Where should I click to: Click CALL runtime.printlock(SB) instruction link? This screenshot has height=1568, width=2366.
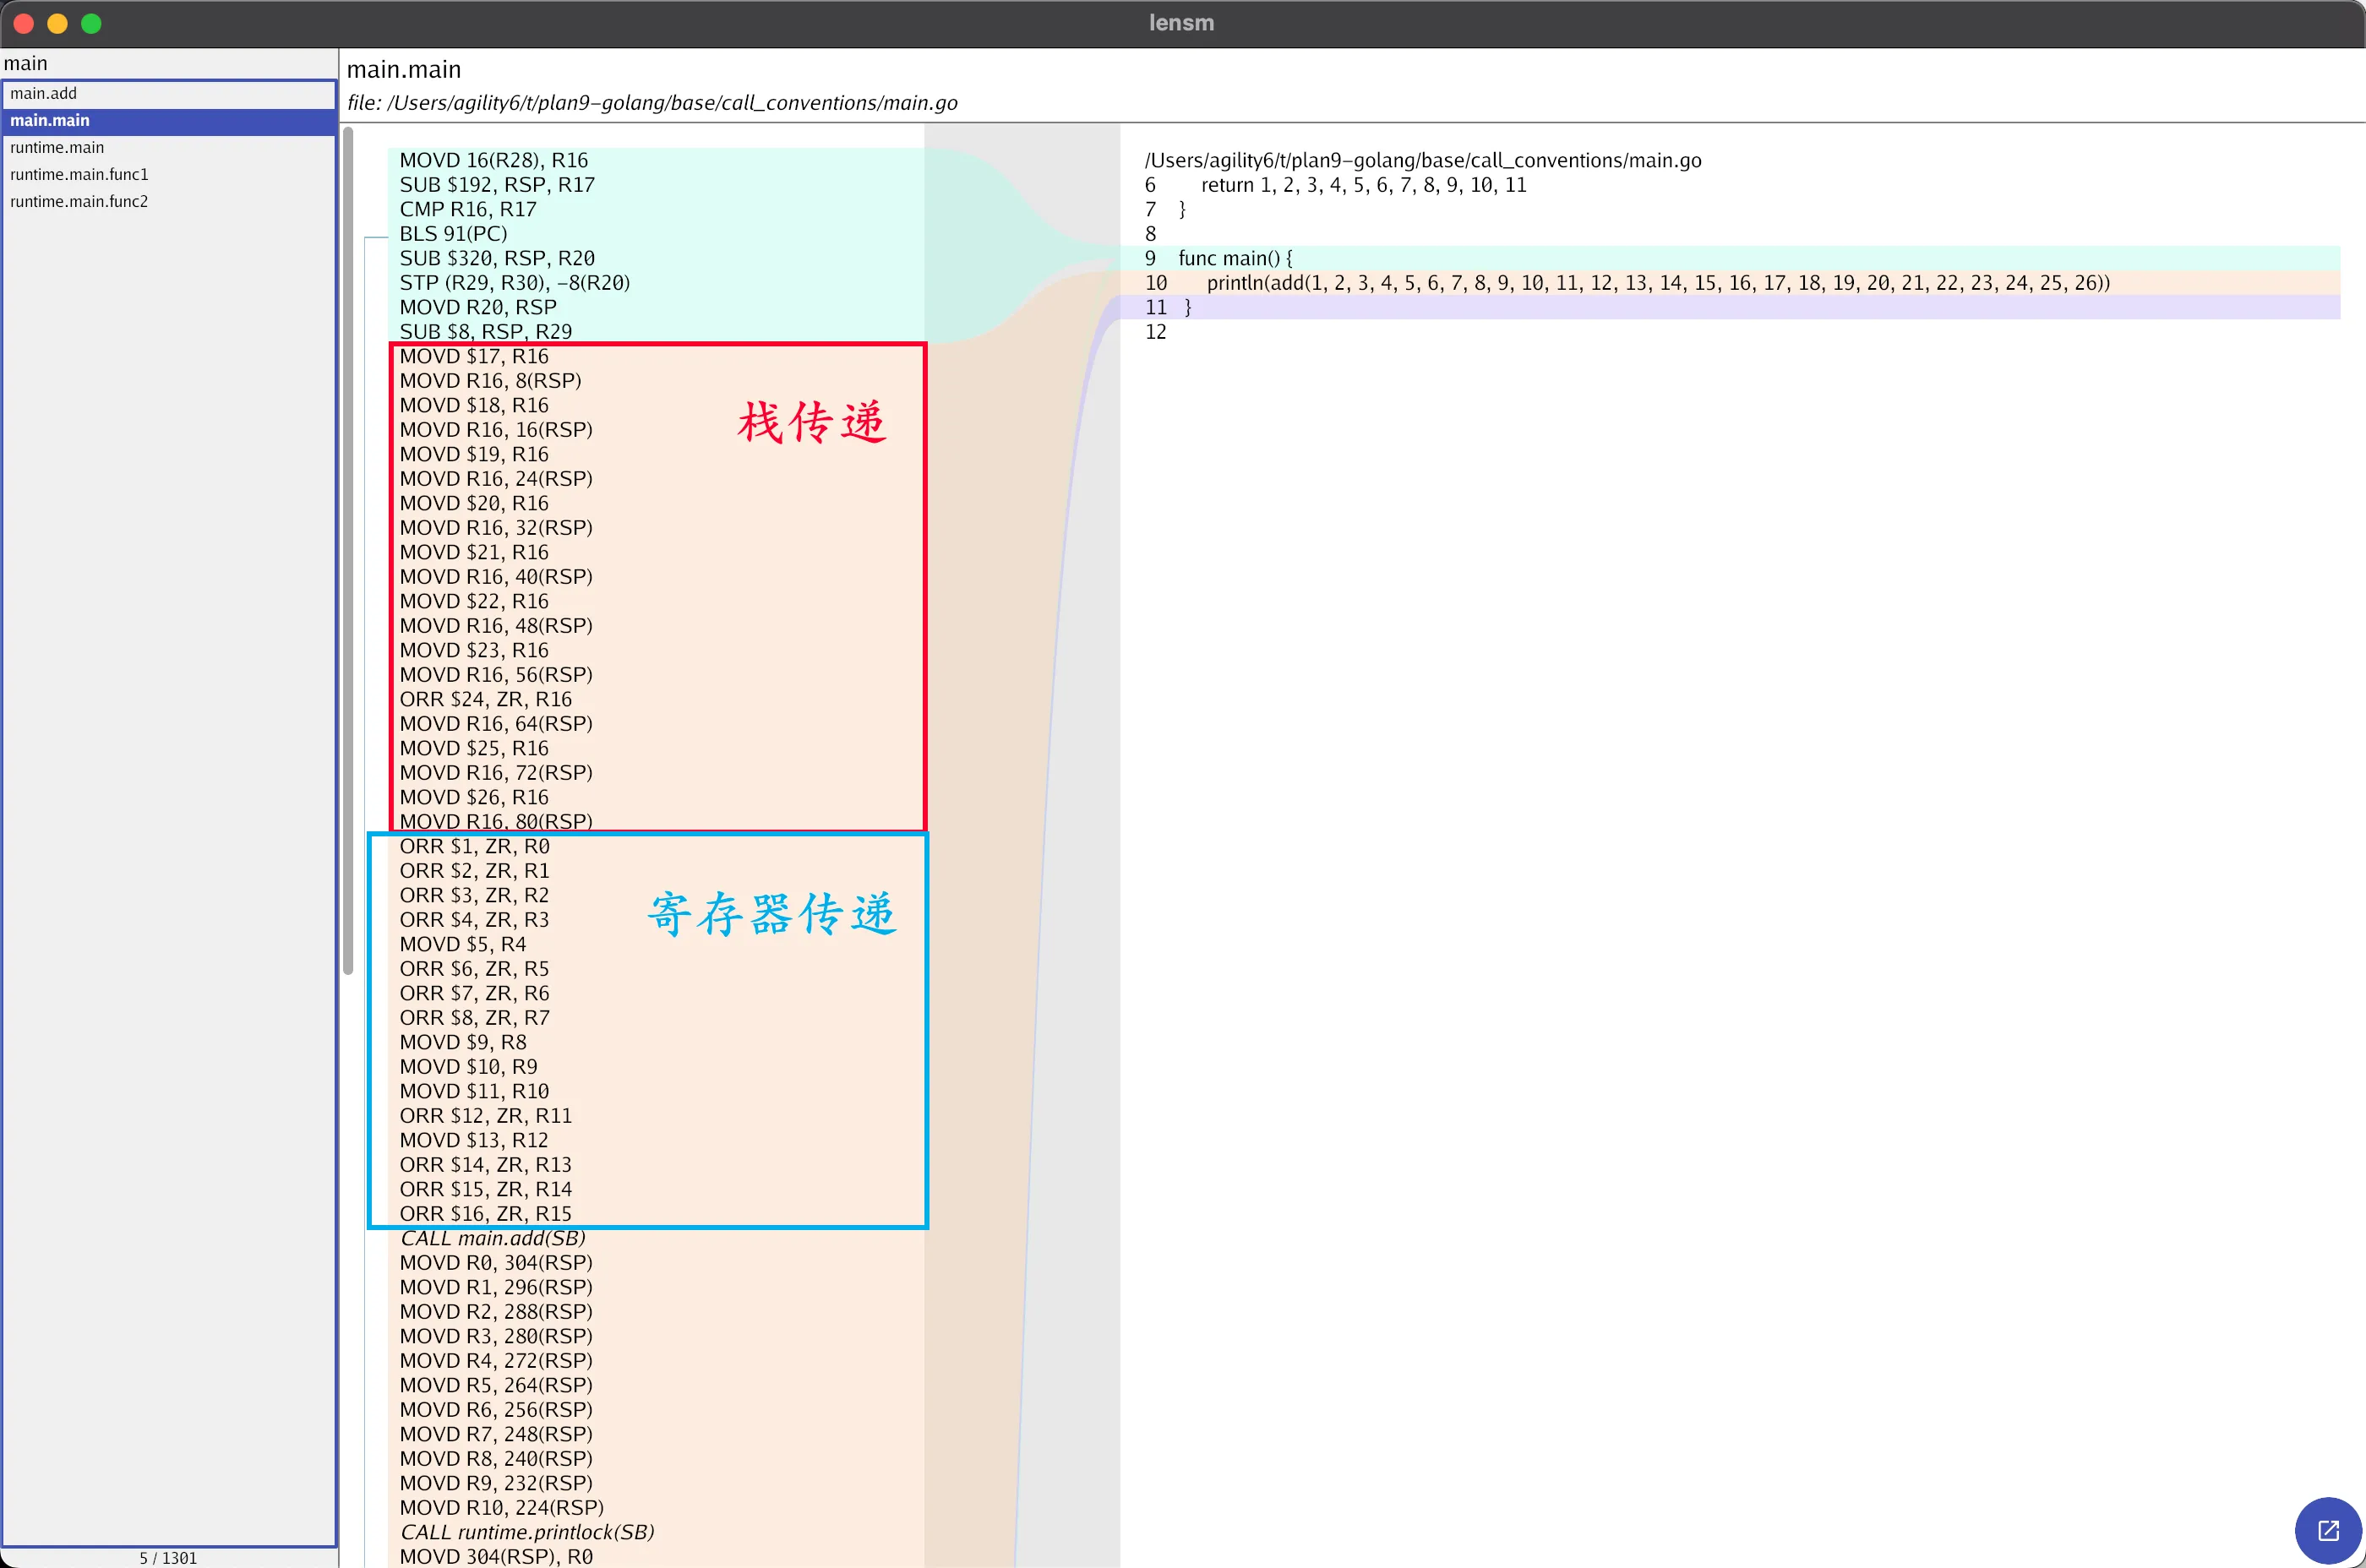(x=527, y=1532)
